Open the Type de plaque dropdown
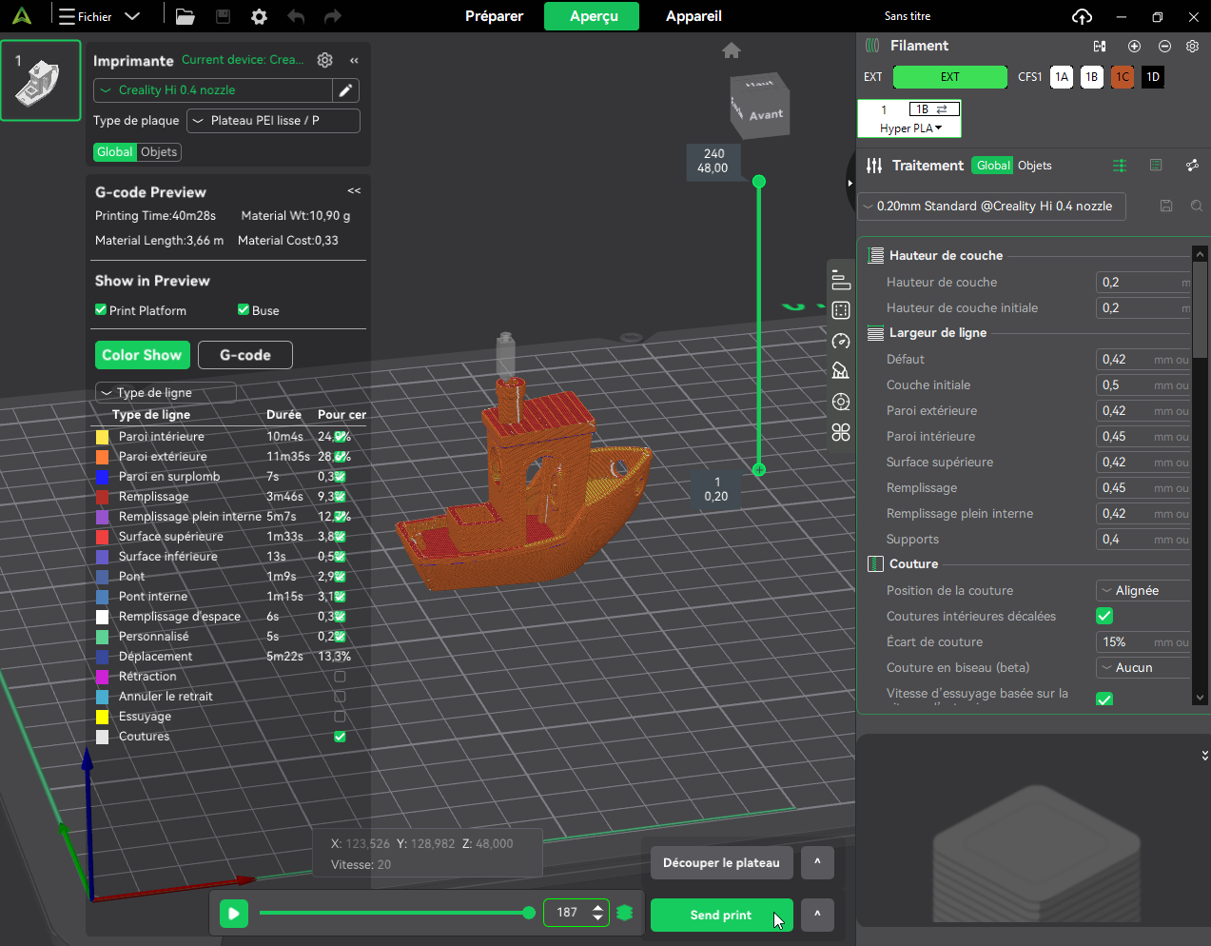This screenshot has height=946, width=1211. pyautogui.click(x=274, y=121)
